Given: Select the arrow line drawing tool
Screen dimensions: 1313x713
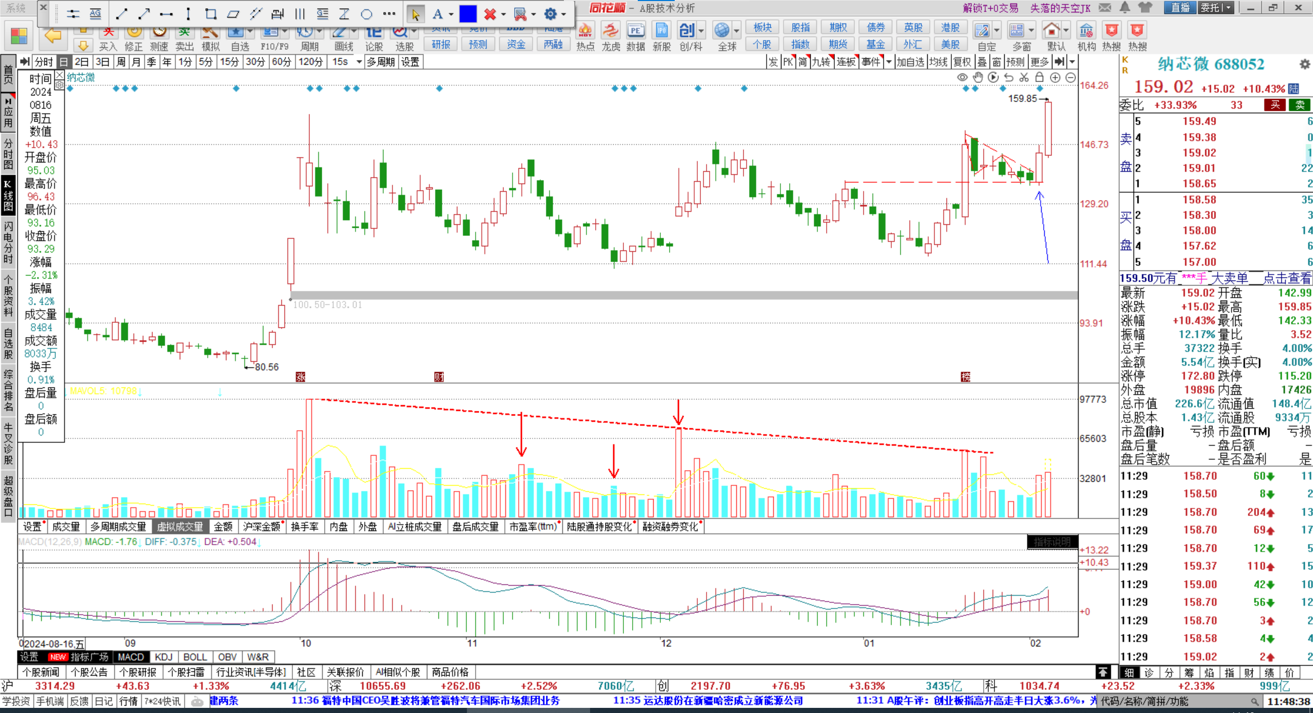Looking at the screenshot, I should tap(144, 14).
